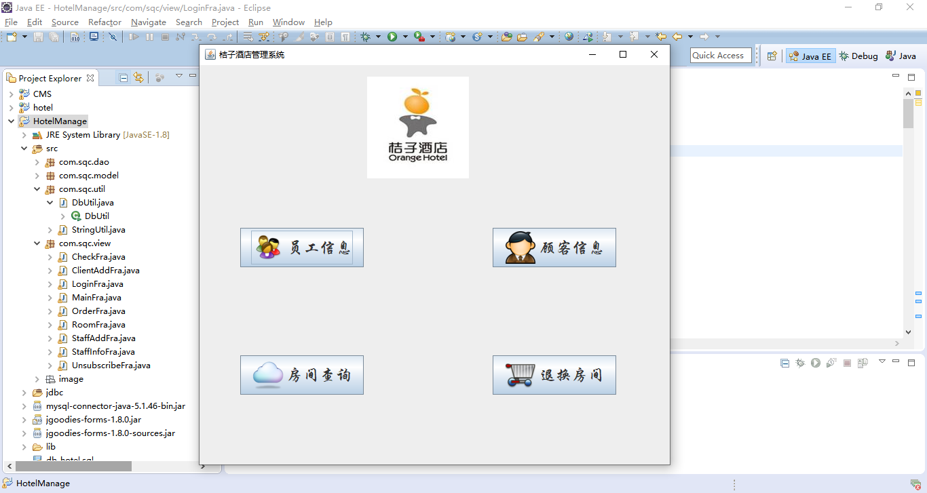Image resolution: width=927 pixels, height=493 pixels.
Task: Click the Skip All Breakpoints icon
Action: [x=113, y=37]
